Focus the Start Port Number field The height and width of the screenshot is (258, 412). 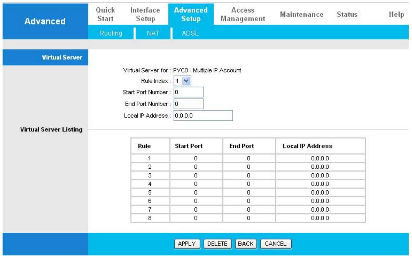point(188,92)
